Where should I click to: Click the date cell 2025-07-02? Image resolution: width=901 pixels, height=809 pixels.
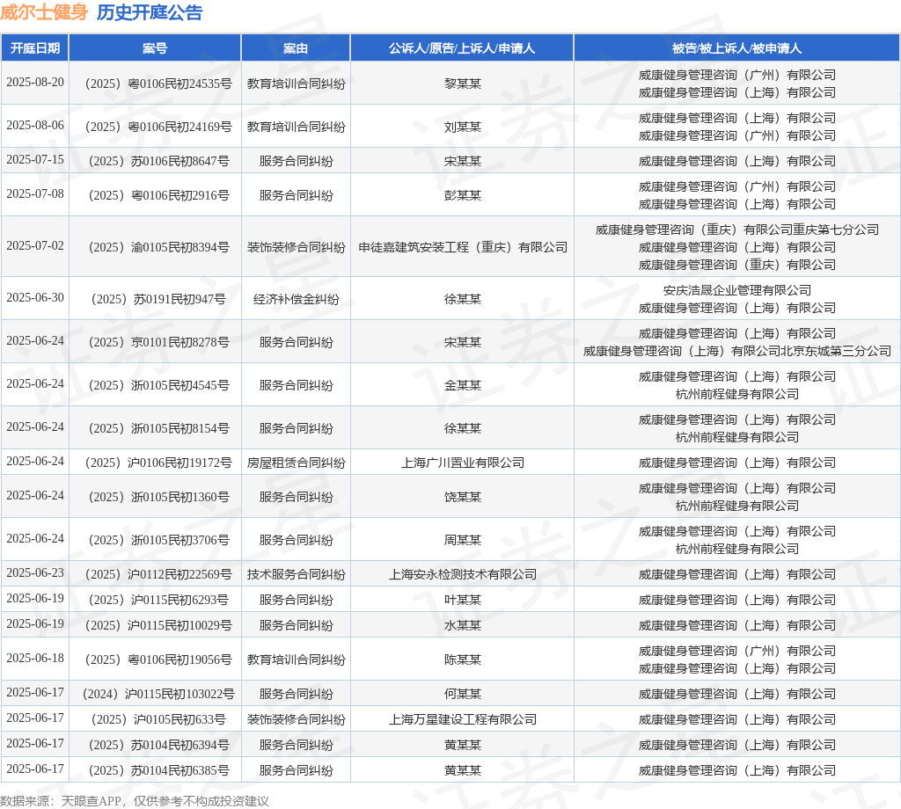[x=35, y=245]
